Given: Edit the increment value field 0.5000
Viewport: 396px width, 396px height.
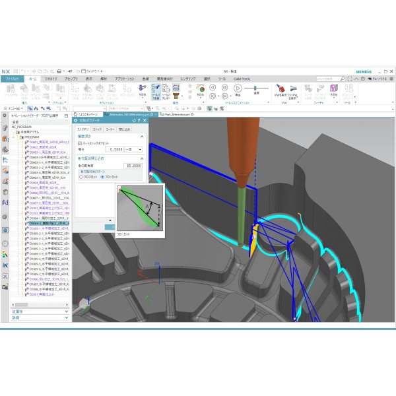Looking at the screenshot, I should (114, 150).
